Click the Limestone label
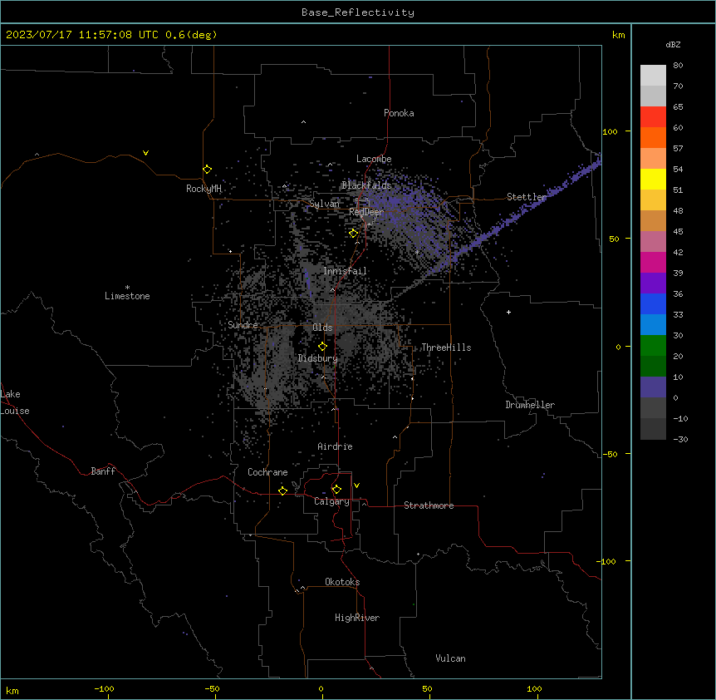Viewport: 716px width, 700px height. (x=127, y=296)
